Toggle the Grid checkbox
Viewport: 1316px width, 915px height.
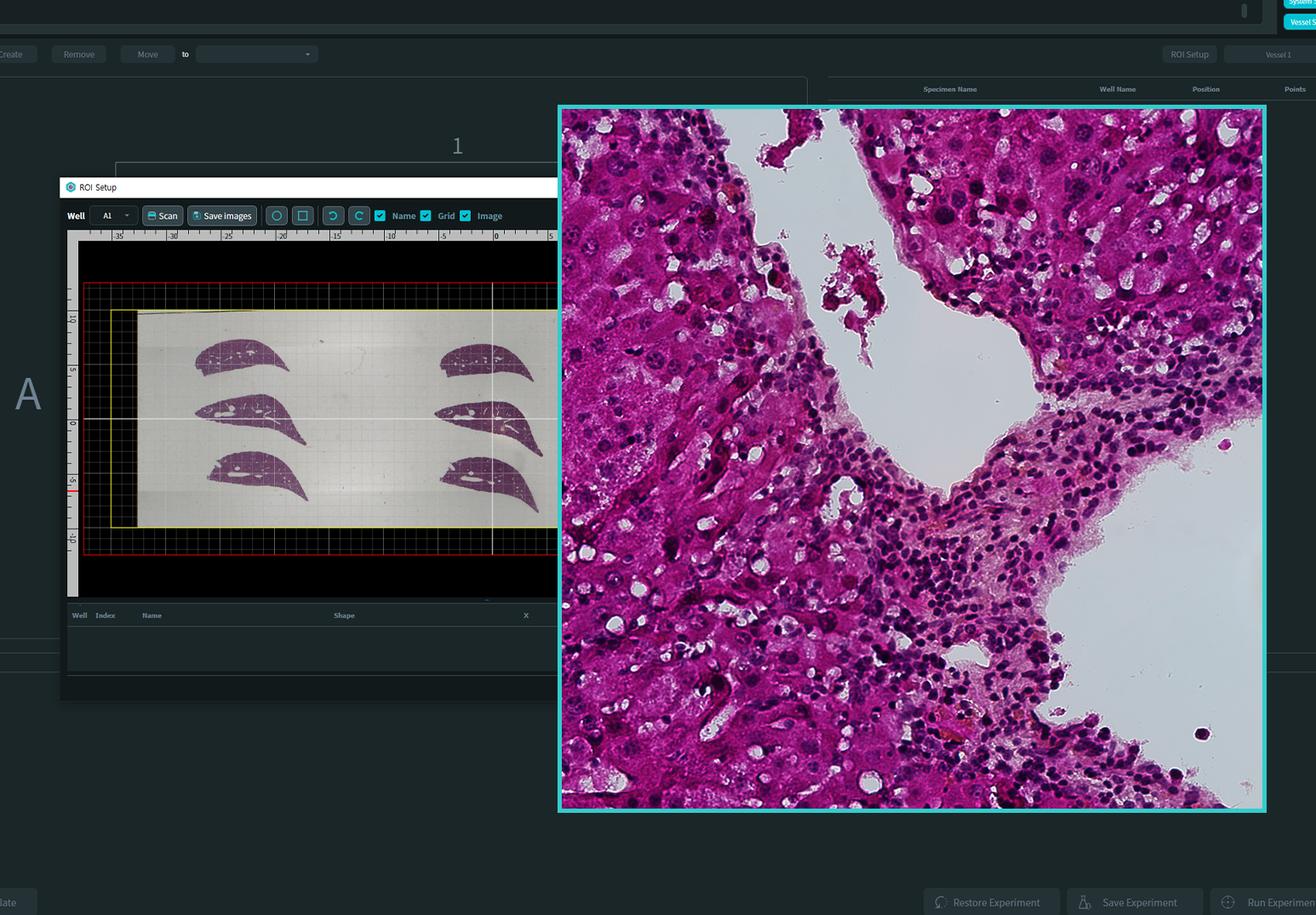426,216
